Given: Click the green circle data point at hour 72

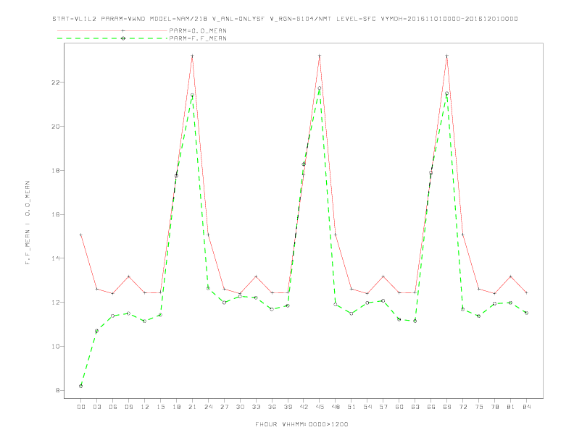Looking at the screenshot, I should [x=462, y=309].
